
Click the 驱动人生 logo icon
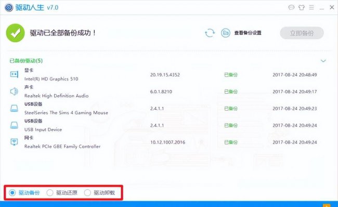(x=9, y=8)
